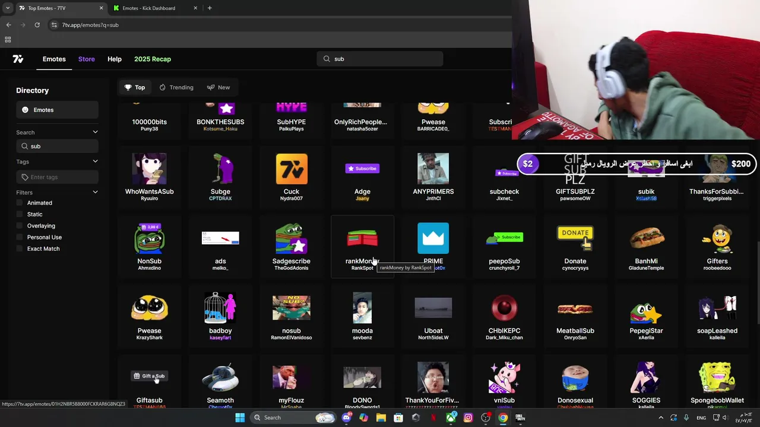Screen dimensions: 760x427
Task: Collapse the Filters section chevron
Action: coord(95,192)
